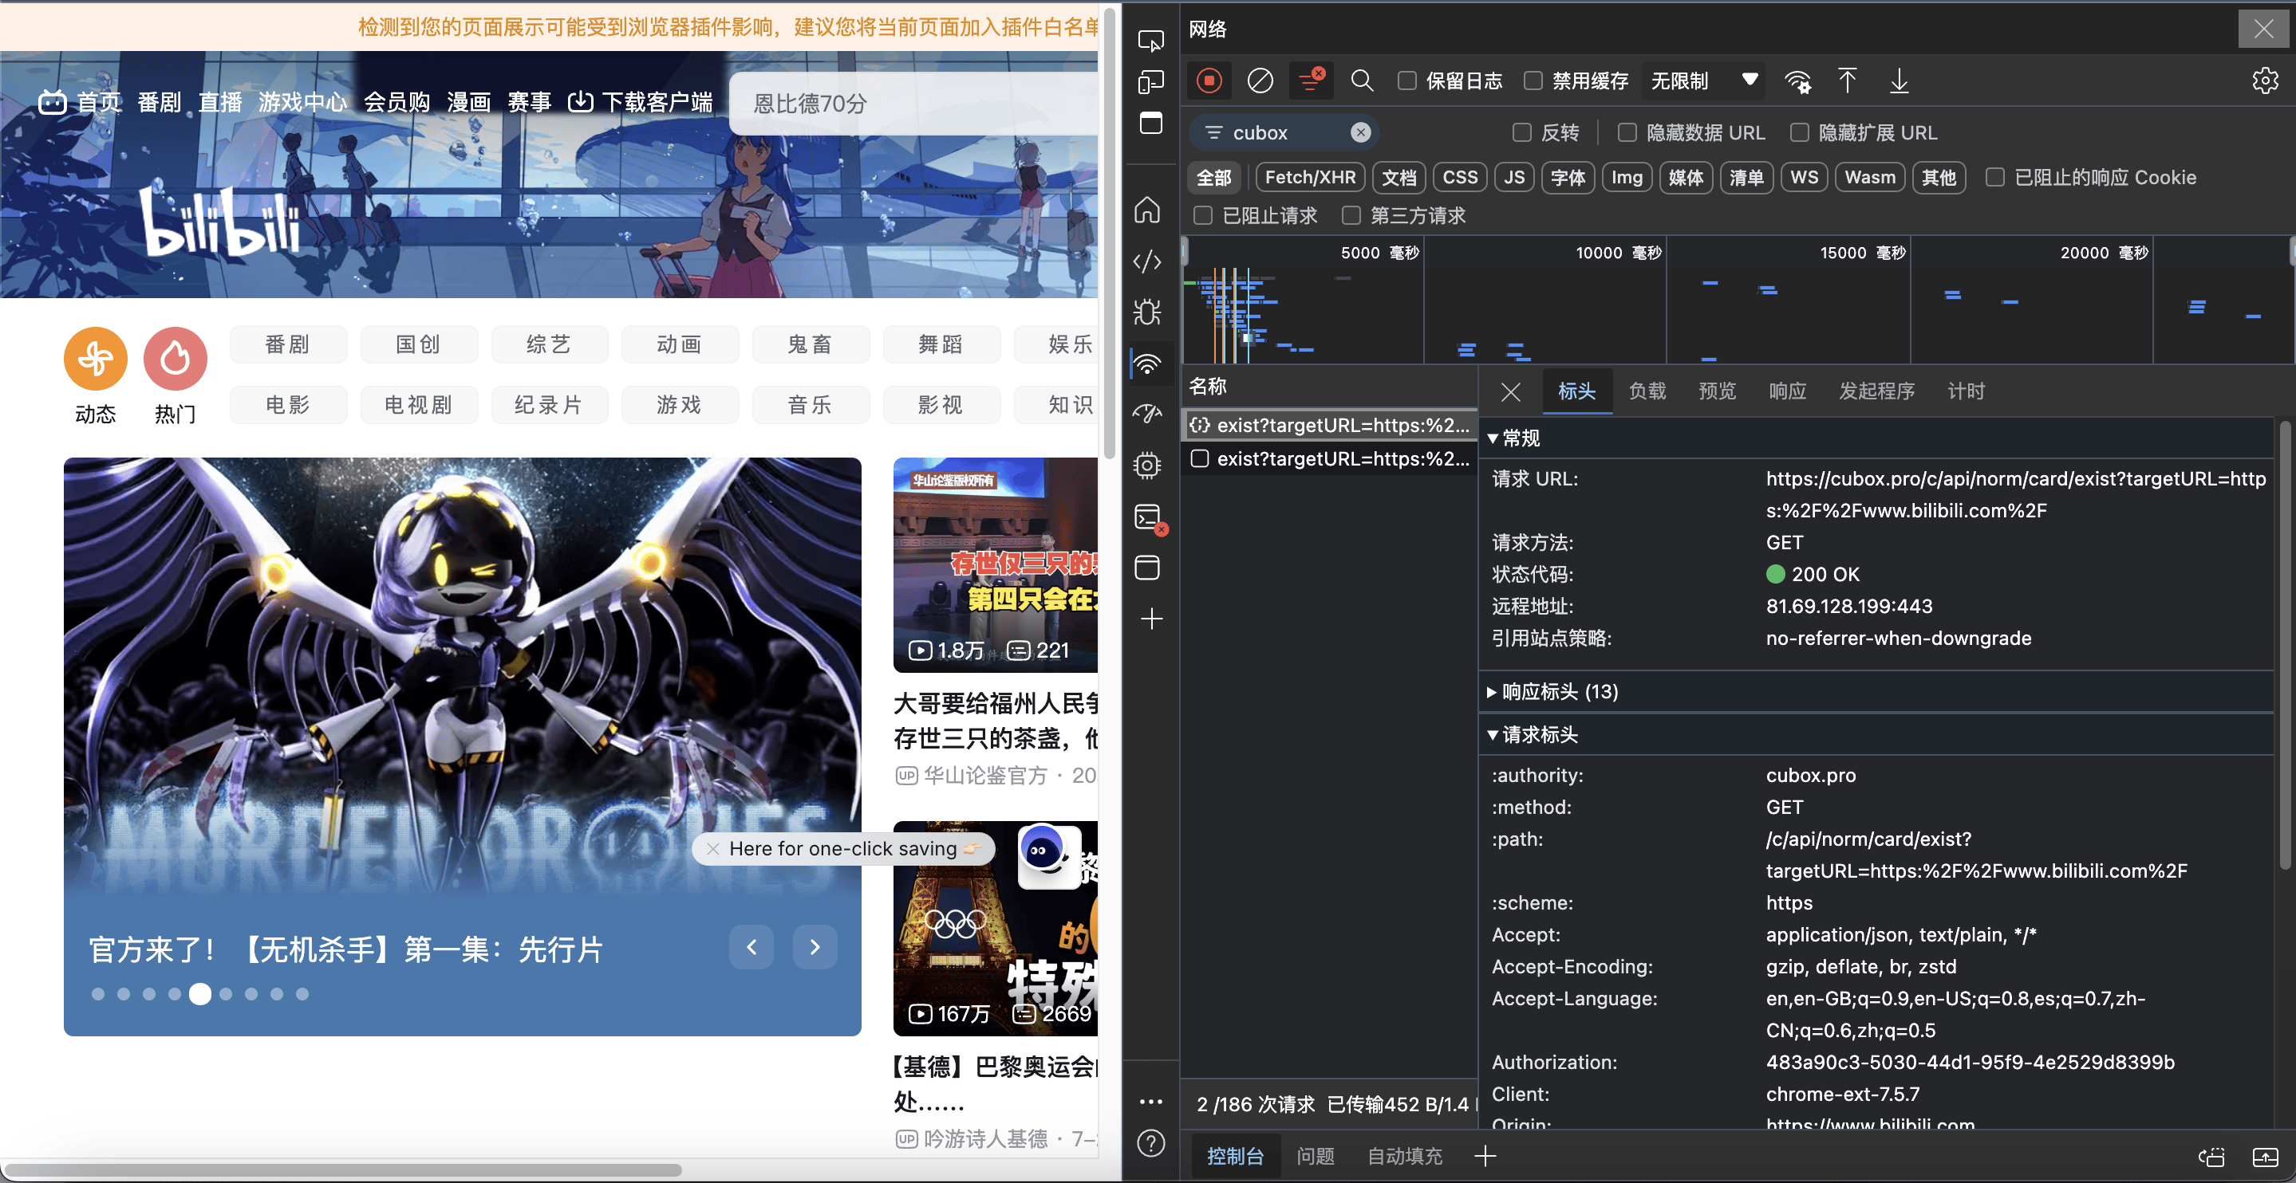Import HAR file with up arrow
The image size is (2296, 1183).
pyautogui.click(x=1847, y=81)
